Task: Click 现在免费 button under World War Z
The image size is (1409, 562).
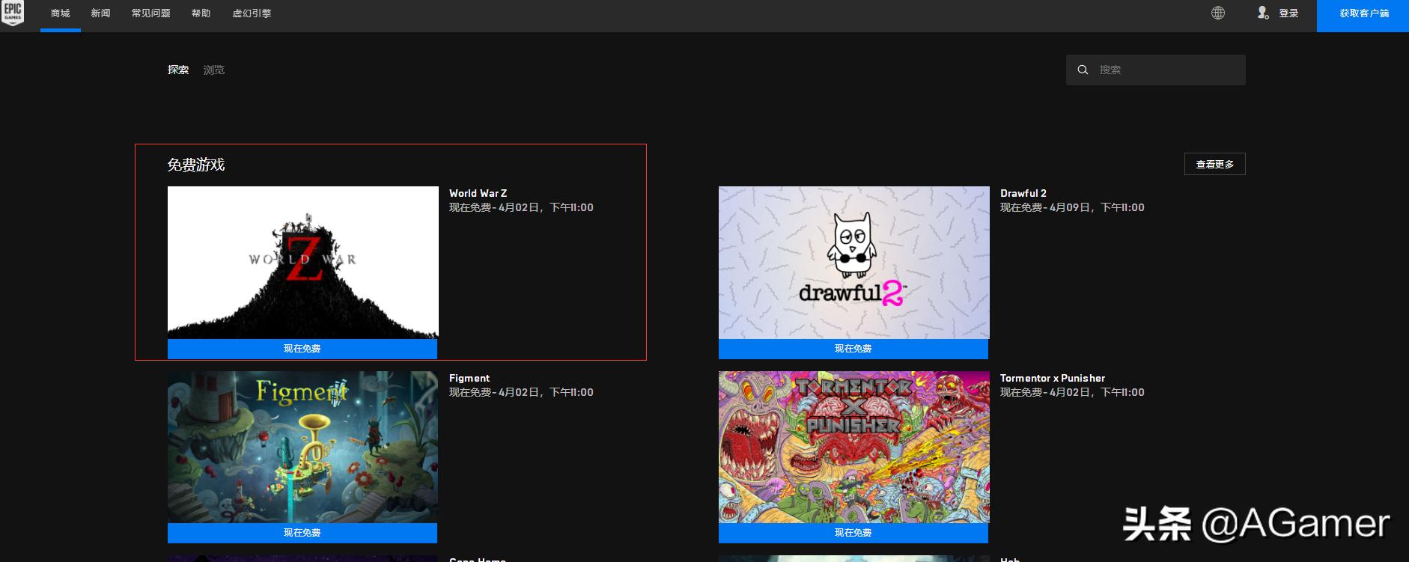Action: pyautogui.click(x=302, y=349)
